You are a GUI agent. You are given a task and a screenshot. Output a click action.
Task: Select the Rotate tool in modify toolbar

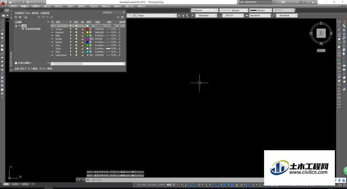pos(344,46)
